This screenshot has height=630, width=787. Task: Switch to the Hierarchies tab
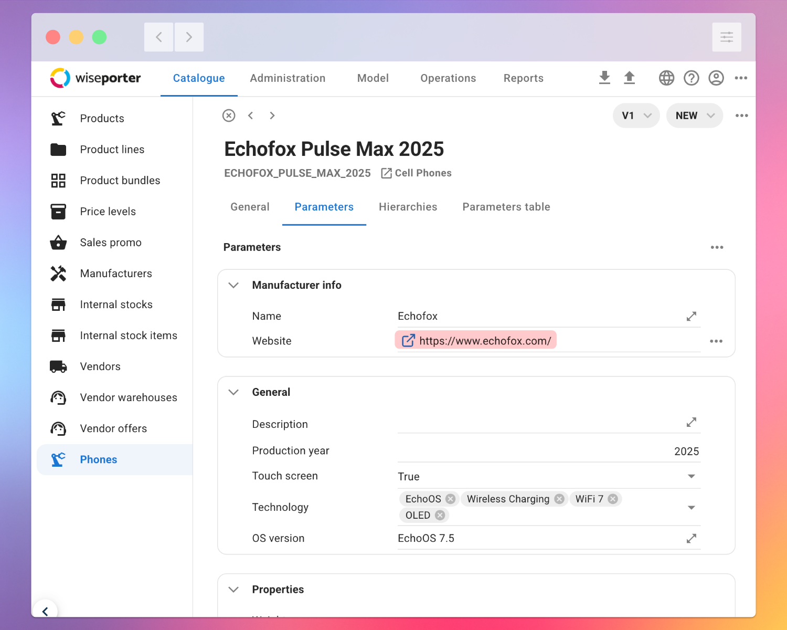pyautogui.click(x=408, y=207)
